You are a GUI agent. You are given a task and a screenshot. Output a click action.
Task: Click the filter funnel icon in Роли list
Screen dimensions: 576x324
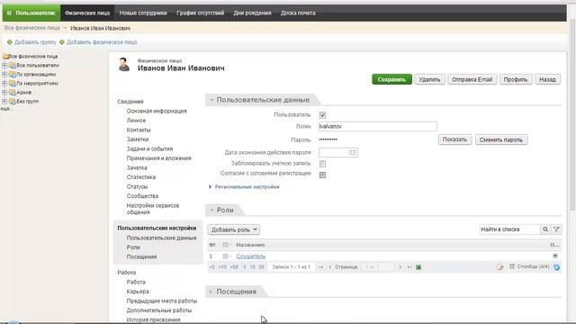pyautogui.click(x=556, y=229)
